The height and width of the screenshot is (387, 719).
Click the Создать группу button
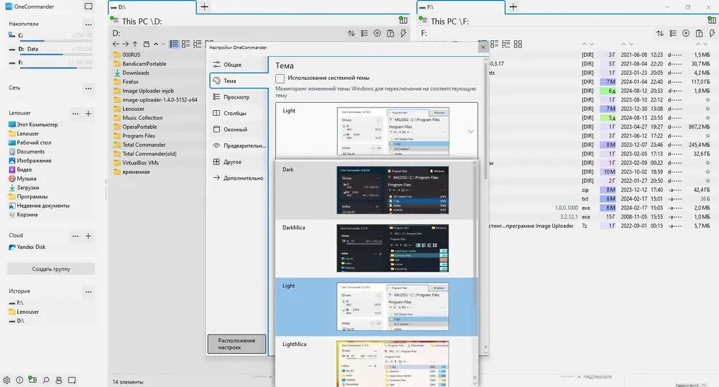click(51, 269)
